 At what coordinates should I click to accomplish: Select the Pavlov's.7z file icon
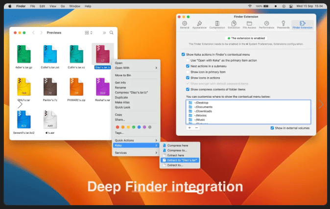point(50,87)
